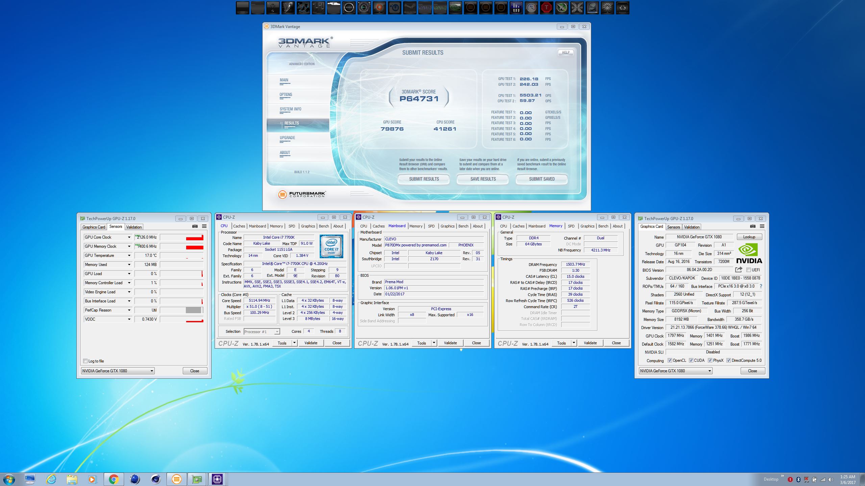Select SYSTEM INFO in 3DMark Vantage menu

tap(290, 109)
